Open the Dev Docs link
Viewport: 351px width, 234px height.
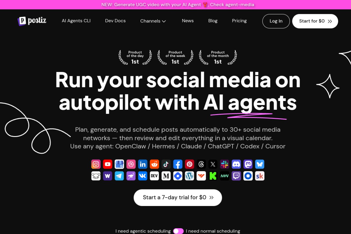115,21
